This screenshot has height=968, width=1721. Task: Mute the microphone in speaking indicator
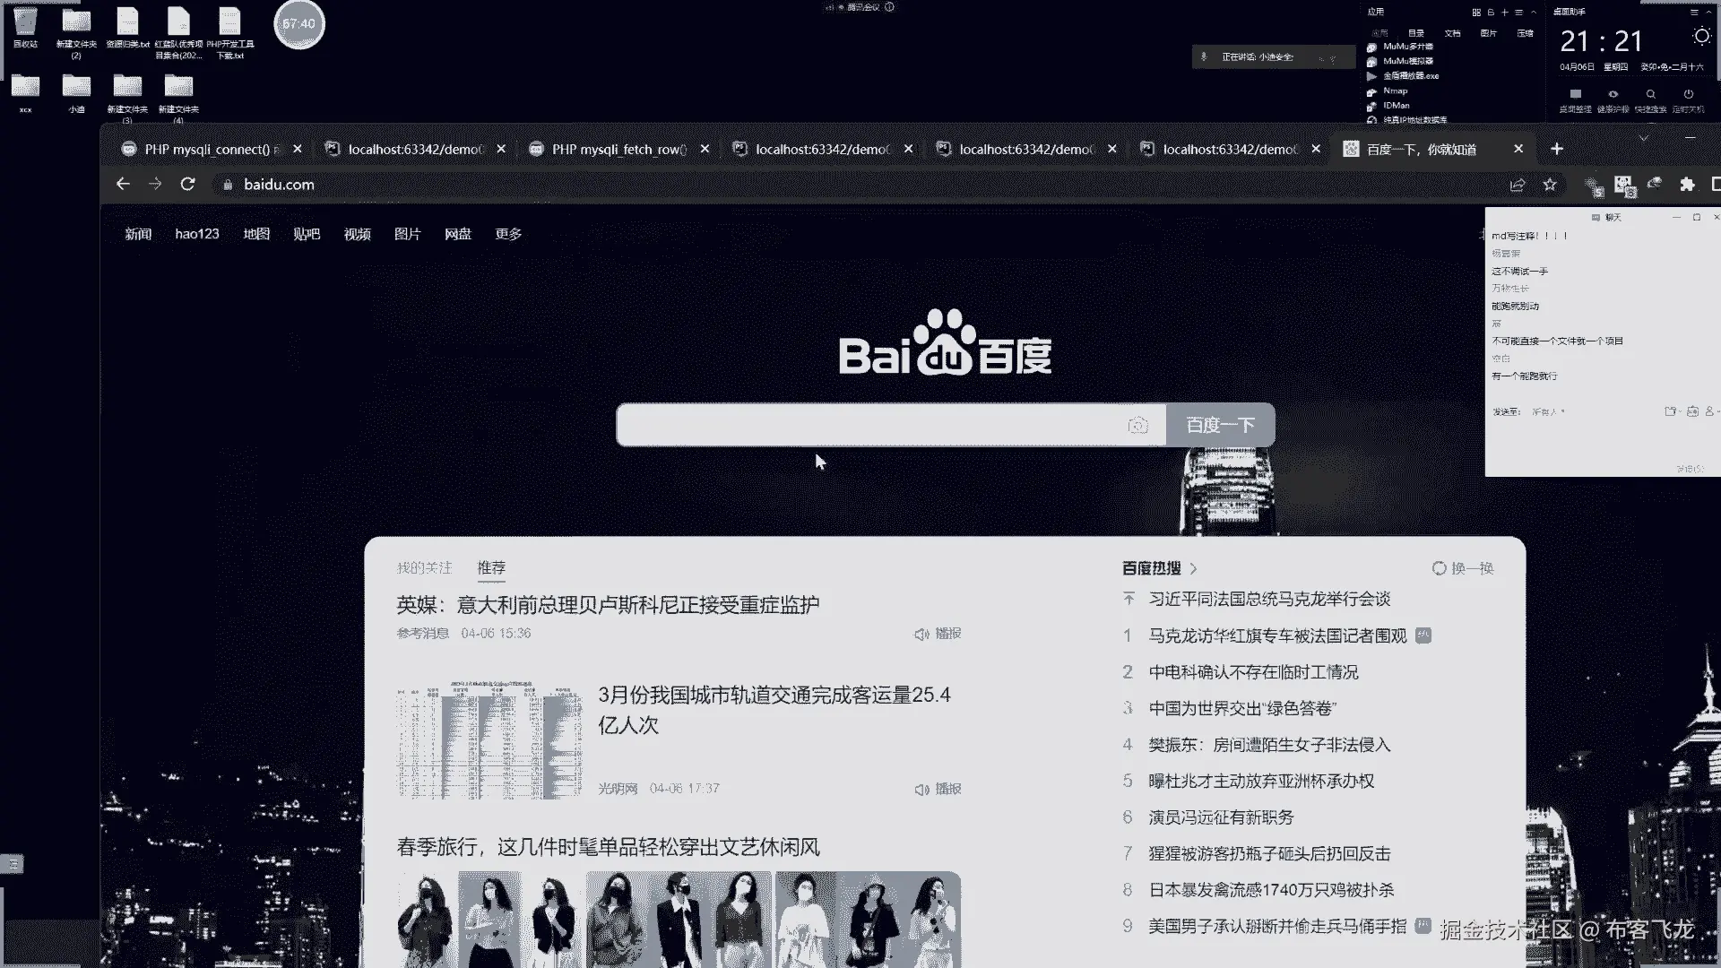1205,57
